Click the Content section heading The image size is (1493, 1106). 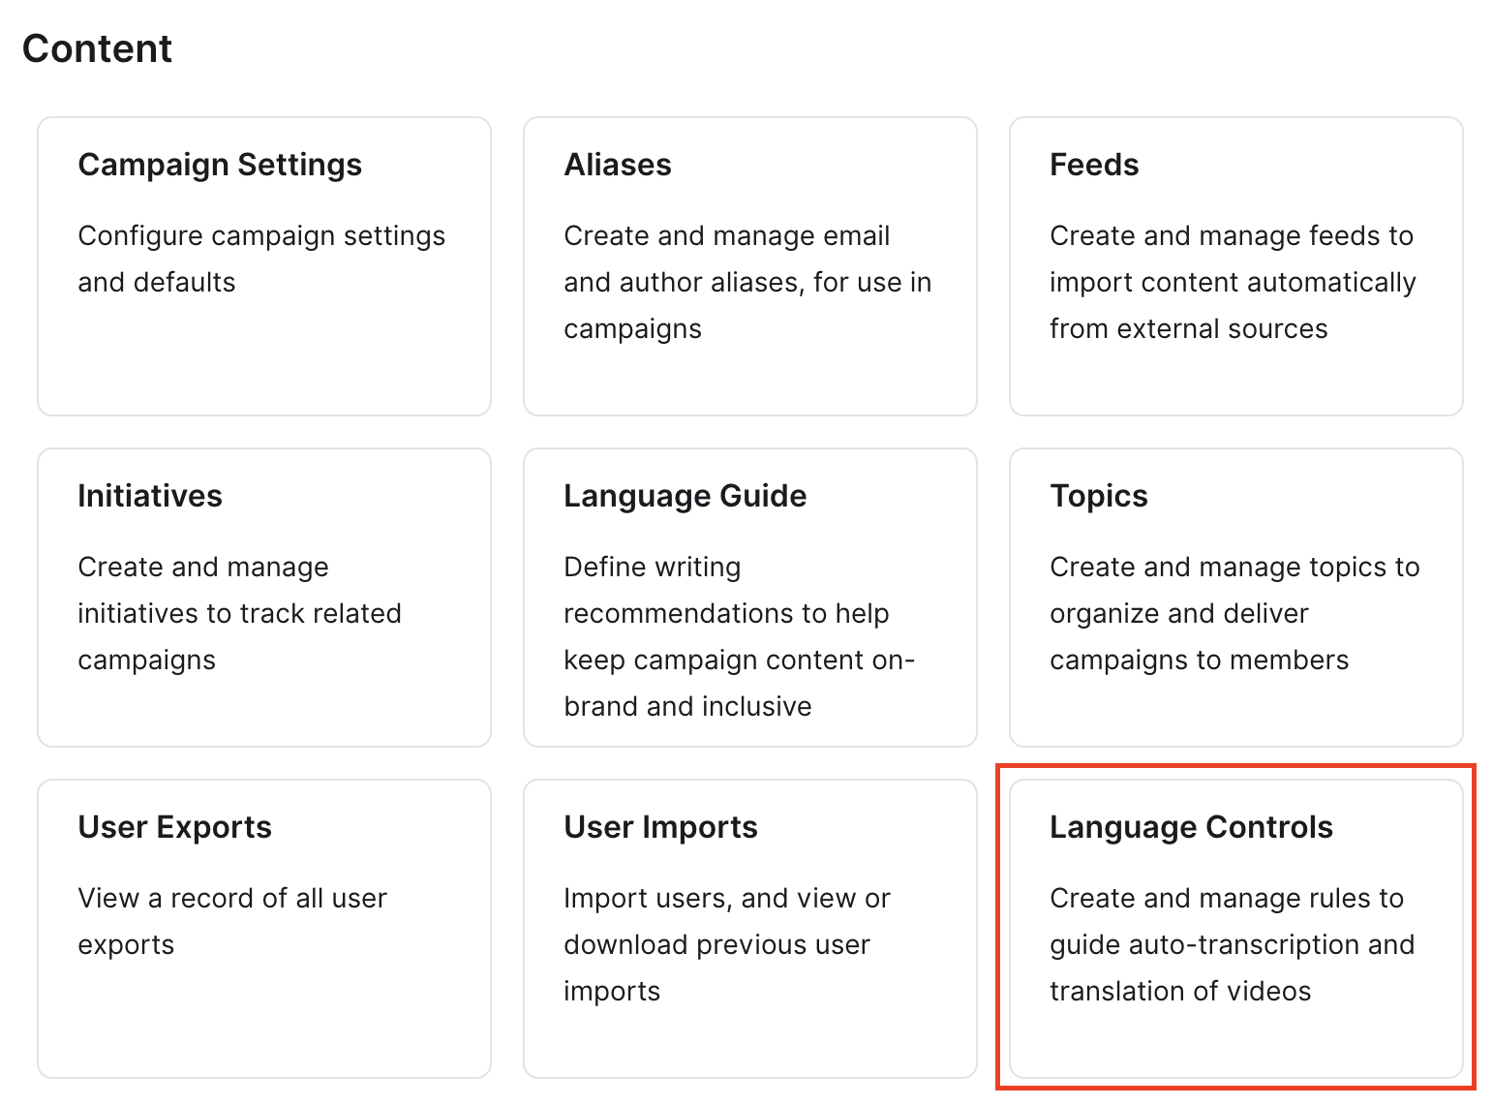coord(97,48)
